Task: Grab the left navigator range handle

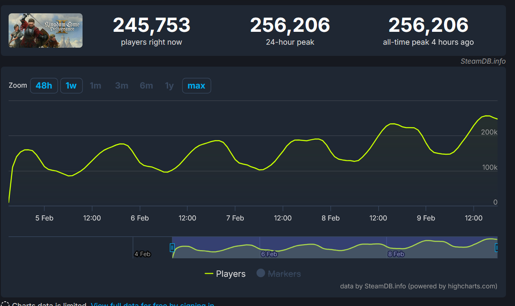Action: point(172,248)
